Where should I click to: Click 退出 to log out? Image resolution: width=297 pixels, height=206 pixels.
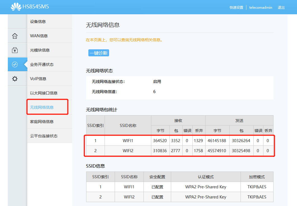pyautogui.click(x=281, y=8)
